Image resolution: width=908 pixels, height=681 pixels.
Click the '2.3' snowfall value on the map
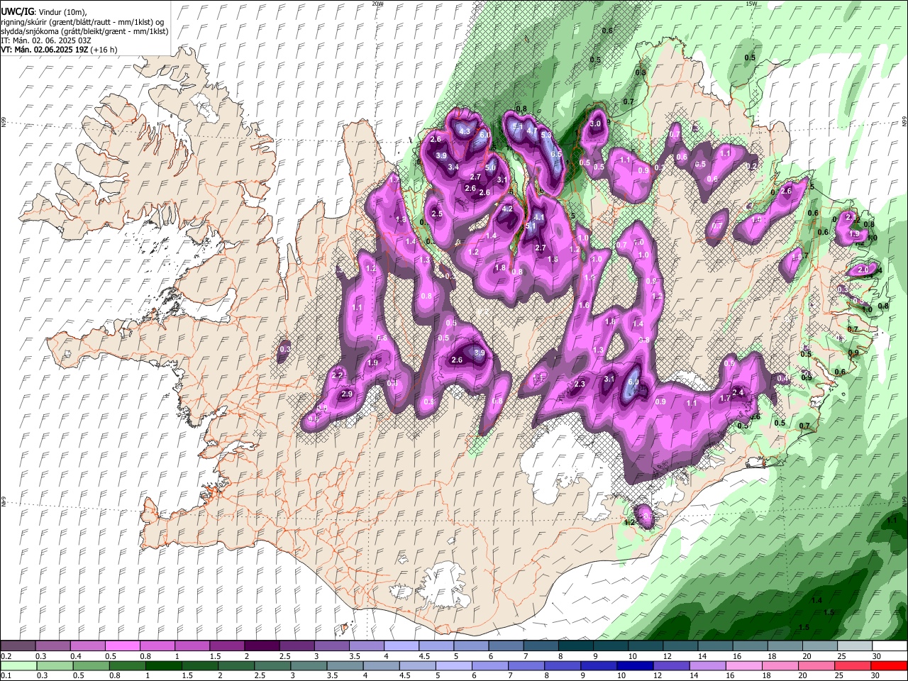tap(580, 384)
